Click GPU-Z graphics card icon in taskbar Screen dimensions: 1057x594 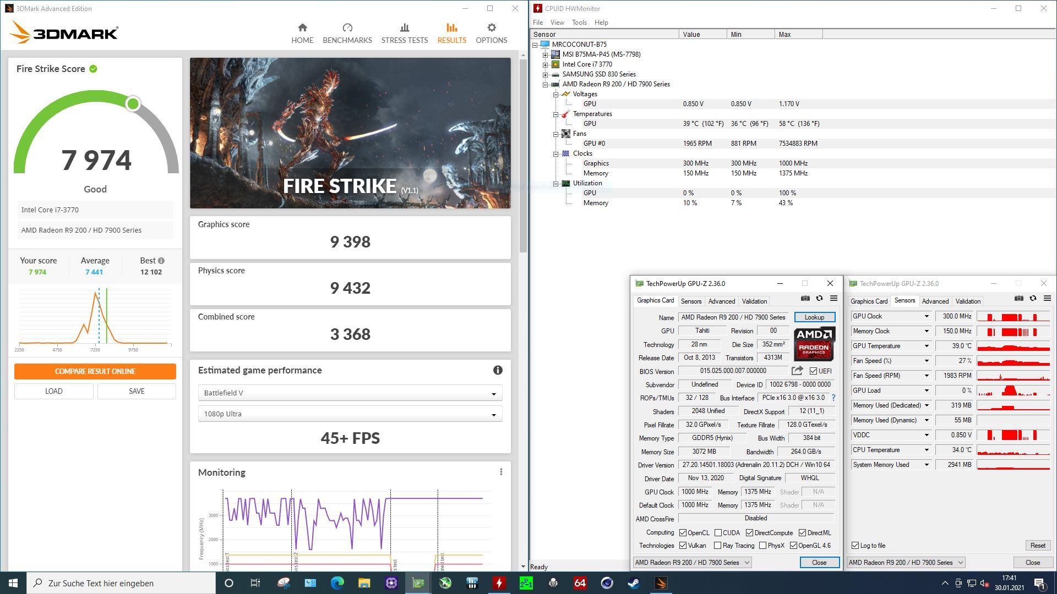(x=418, y=583)
